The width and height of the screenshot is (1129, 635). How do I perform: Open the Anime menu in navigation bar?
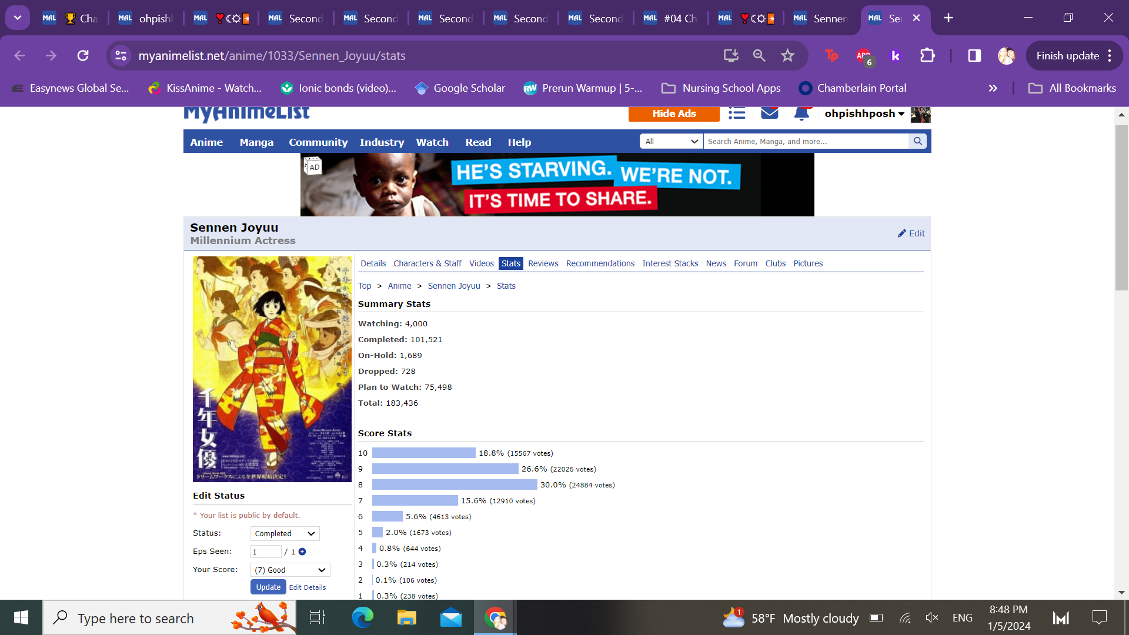206,142
